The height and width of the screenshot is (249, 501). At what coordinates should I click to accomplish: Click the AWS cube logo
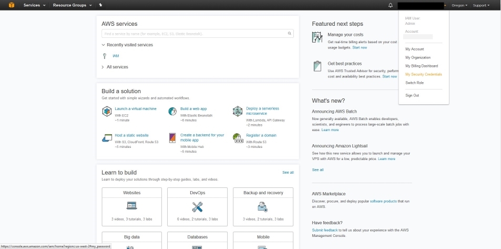[x=12, y=5]
